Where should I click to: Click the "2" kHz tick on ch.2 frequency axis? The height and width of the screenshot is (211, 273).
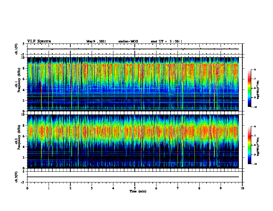[x=24, y=158]
